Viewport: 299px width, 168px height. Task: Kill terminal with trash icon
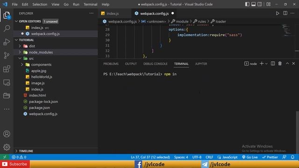280,63
